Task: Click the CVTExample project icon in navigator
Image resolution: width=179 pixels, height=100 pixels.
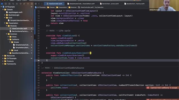Action: (3, 7)
